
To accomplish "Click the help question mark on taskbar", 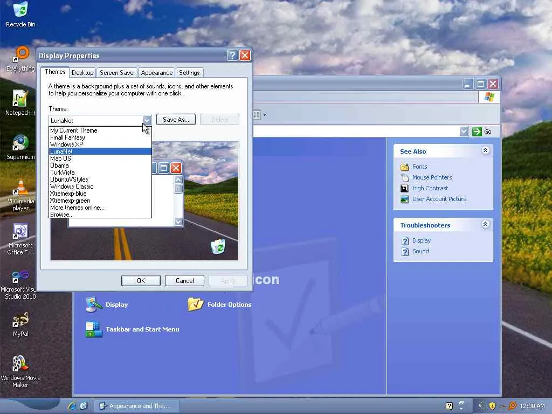I will click(449, 406).
